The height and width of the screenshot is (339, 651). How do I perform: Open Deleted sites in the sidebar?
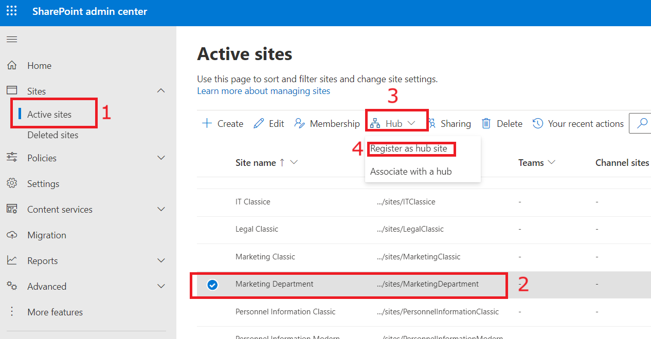52,135
